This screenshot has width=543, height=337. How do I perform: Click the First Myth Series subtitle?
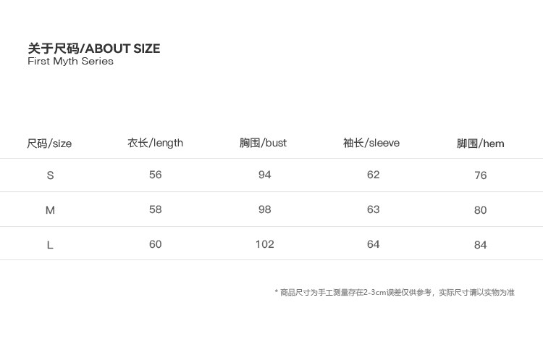click(70, 62)
